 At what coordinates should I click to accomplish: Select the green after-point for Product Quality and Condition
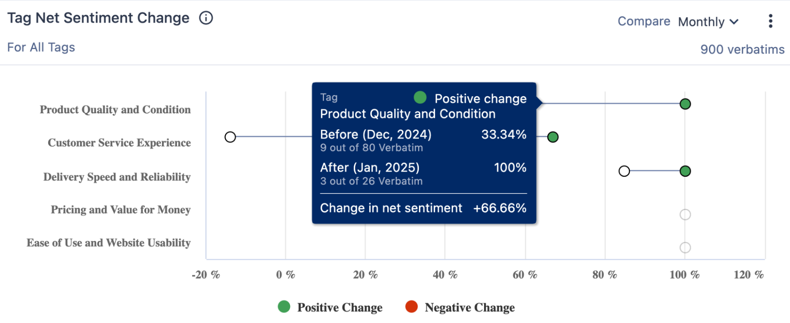685,104
